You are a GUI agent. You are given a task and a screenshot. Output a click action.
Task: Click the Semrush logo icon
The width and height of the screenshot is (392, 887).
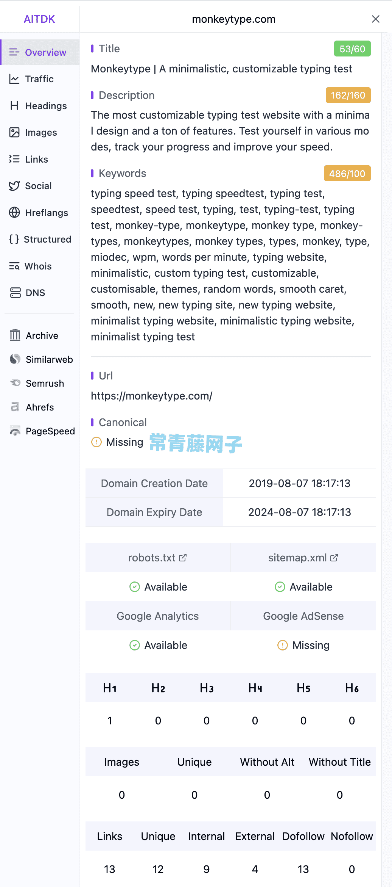coord(15,383)
